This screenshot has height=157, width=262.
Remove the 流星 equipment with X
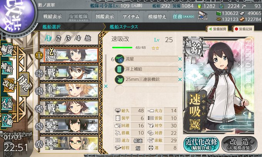tap(180, 59)
